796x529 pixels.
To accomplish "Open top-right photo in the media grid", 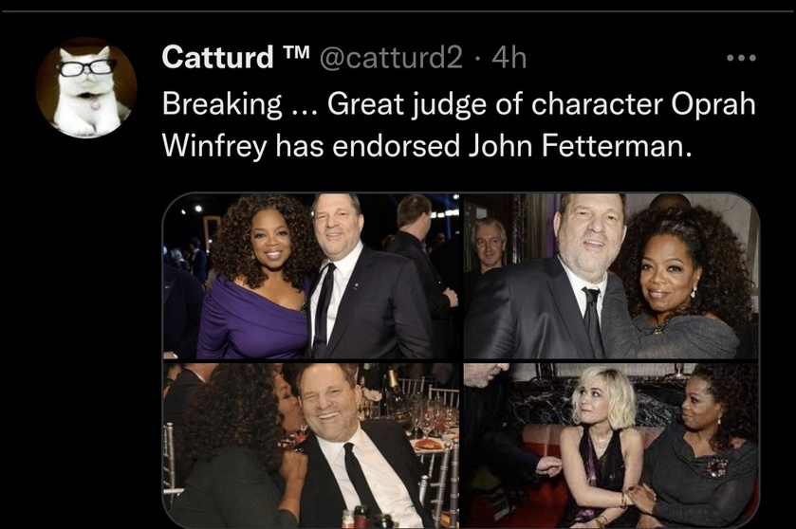I will coord(611,275).
